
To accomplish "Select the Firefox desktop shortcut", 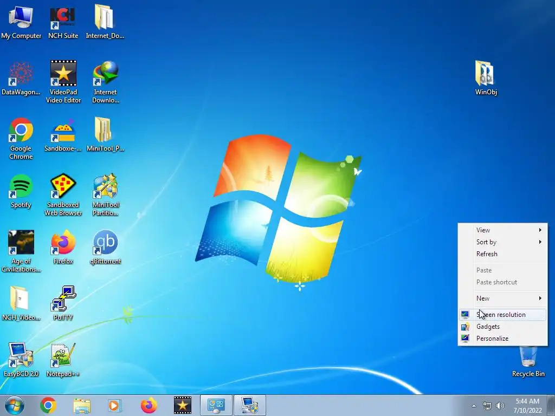I will click(x=63, y=248).
